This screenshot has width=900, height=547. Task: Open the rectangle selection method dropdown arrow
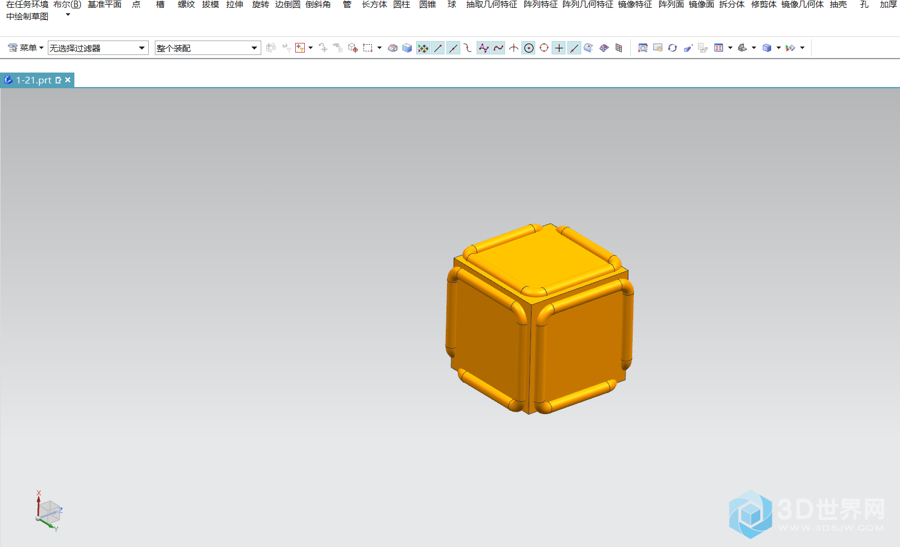[x=379, y=48]
